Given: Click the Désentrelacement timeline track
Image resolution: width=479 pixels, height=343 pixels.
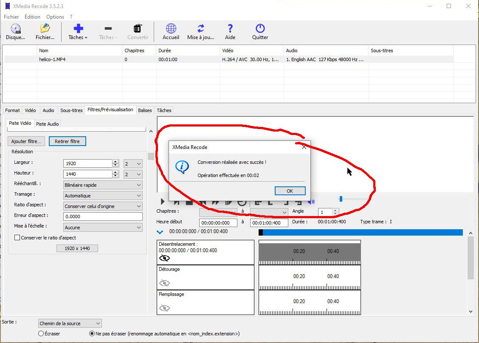Looking at the screenshot, I should tap(310, 252).
